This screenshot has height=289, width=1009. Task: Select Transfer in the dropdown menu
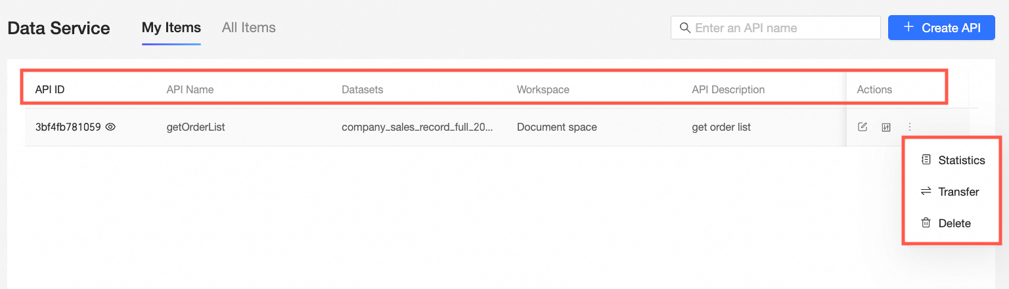[958, 192]
